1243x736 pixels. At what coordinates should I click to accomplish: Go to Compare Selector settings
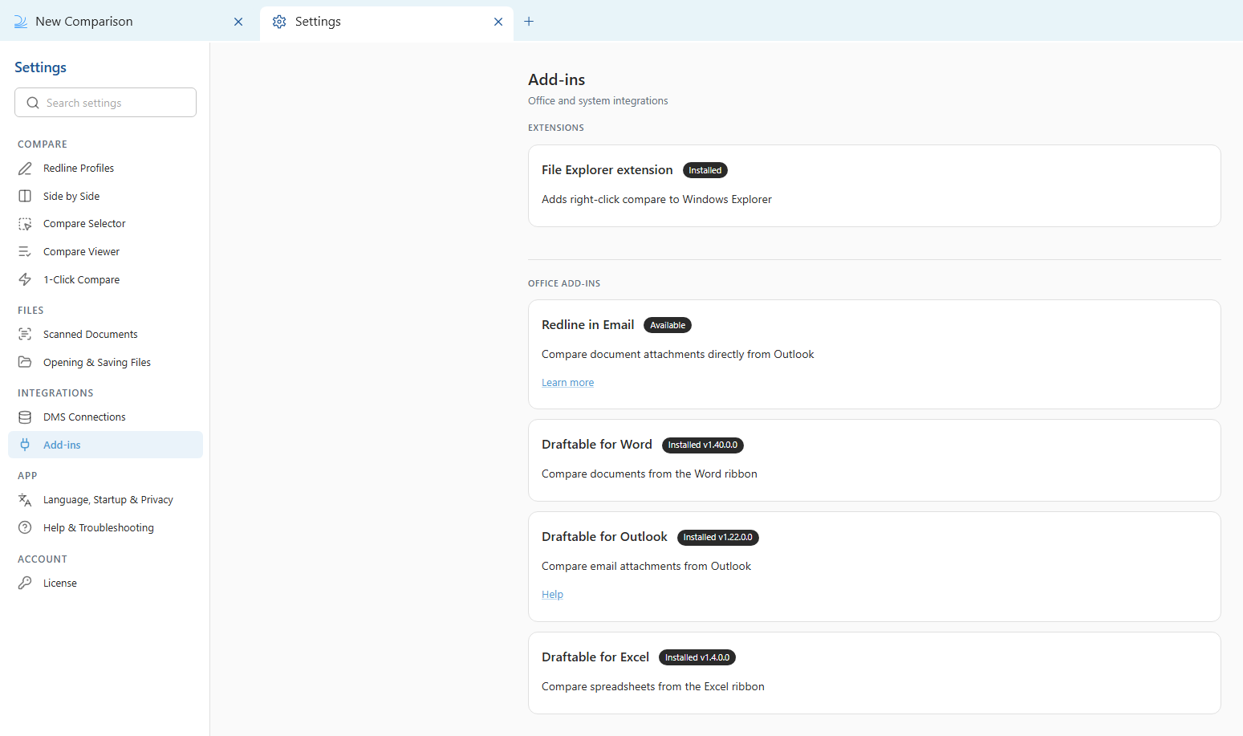[105, 224]
